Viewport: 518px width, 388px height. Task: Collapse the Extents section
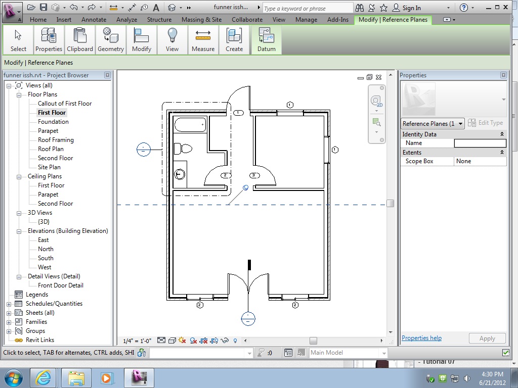pyautogui.click(x=502, y=152)
